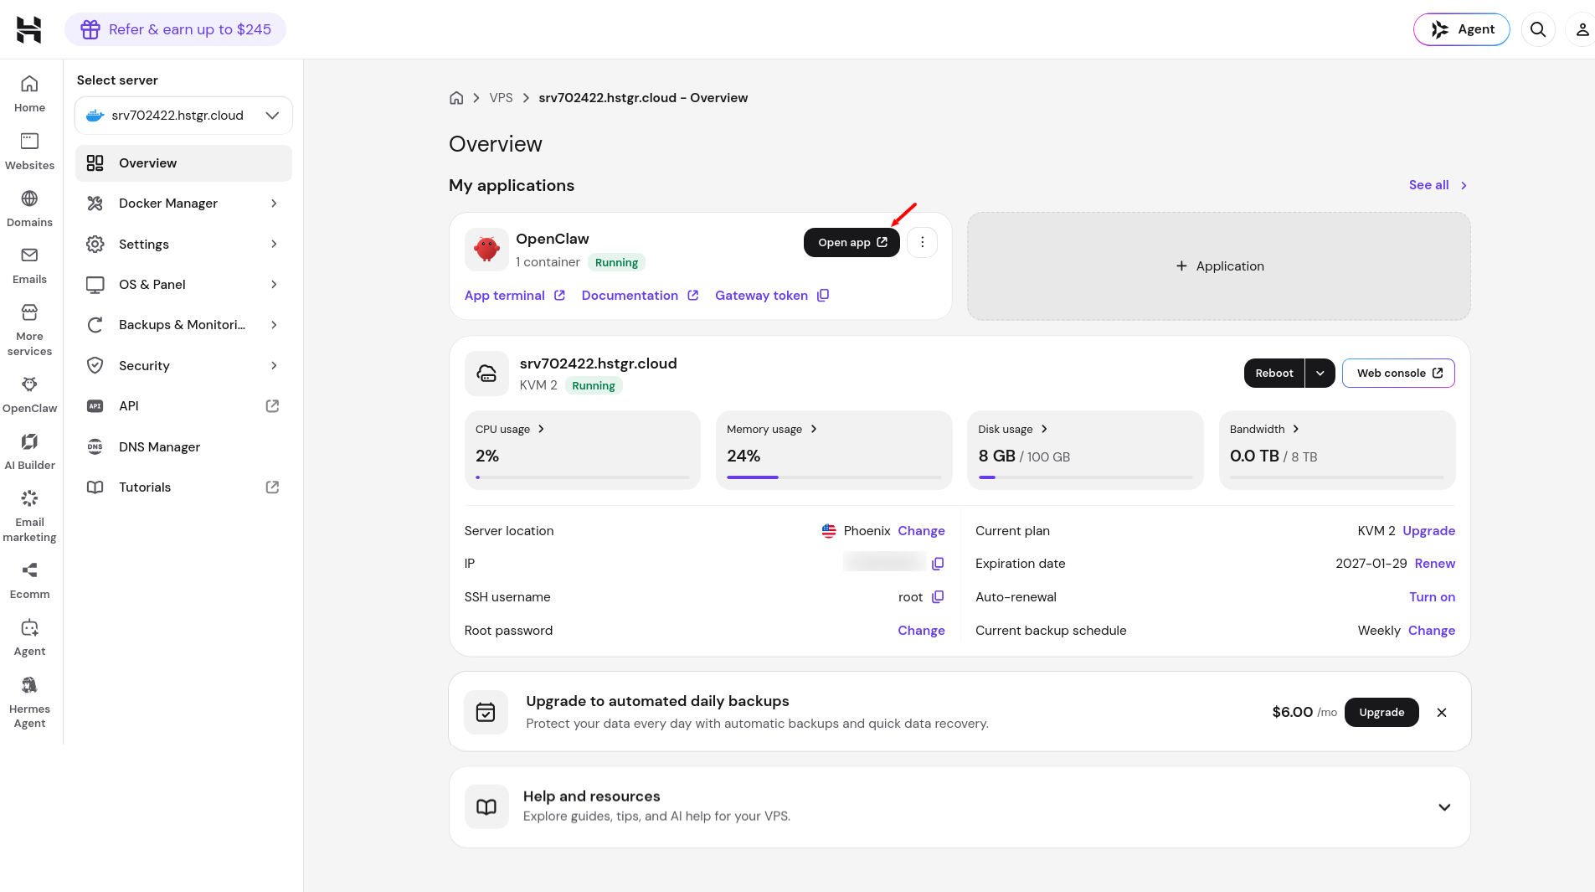Open Ecomm from the sidebar
Image resolution: width=1595 pixels, height=892 pixels.
29,580
